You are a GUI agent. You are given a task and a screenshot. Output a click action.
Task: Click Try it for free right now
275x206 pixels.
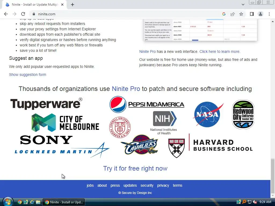pyautogui.click(x=135, y=168)
